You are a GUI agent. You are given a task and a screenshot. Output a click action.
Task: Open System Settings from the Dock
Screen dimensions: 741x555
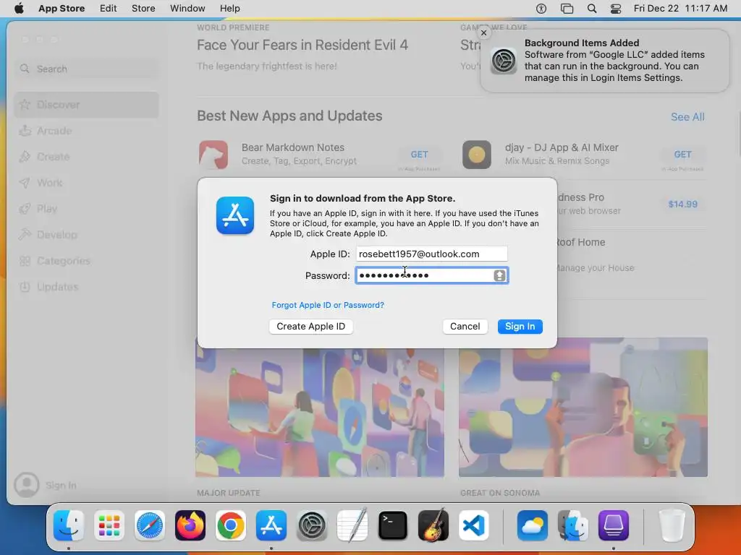(x=312, y=525)
